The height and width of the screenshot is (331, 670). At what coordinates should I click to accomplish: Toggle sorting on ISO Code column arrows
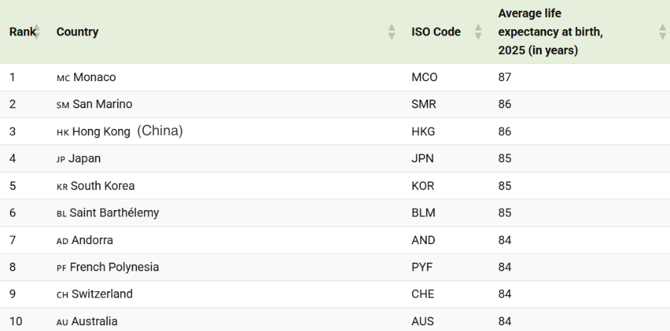tap(478, 32)
